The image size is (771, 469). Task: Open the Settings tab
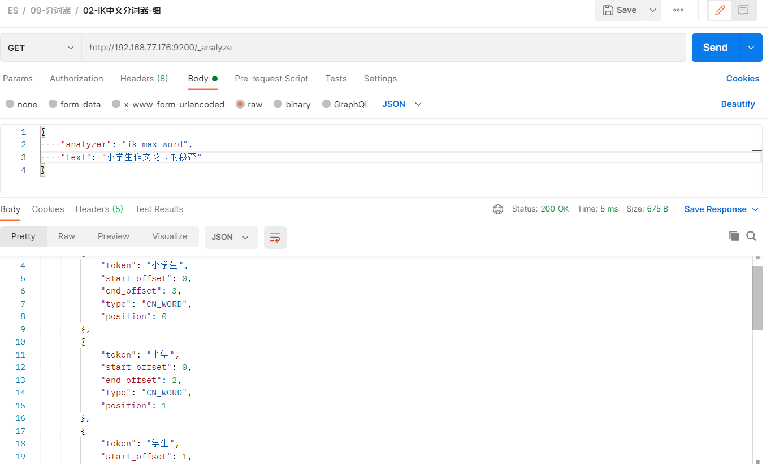pyautogui.click(x=380, y=79)
